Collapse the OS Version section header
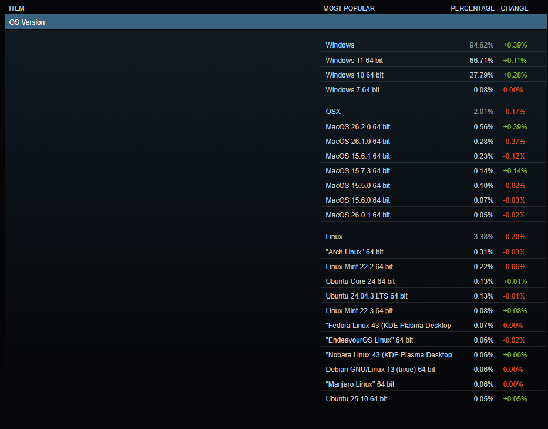The height and width of the screenshot is (429, 548). click(x=276, y=22)
